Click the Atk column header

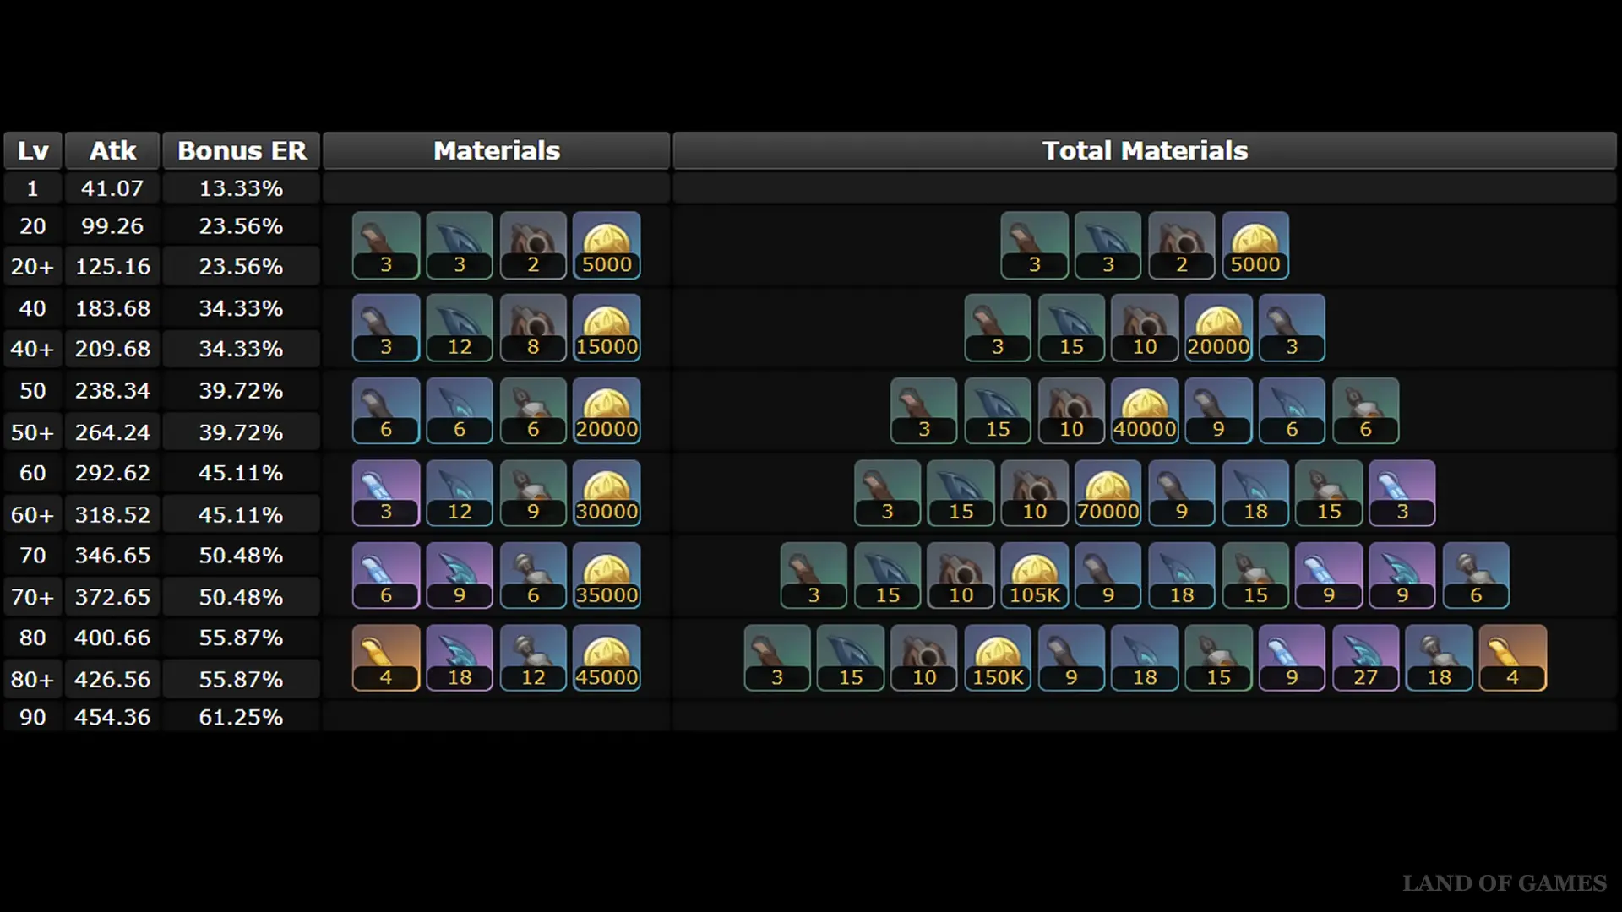(112, 150)
